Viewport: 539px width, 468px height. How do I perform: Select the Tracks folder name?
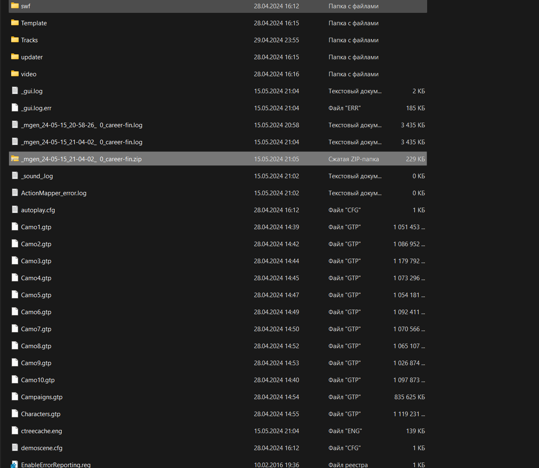[x=29, y=40]
